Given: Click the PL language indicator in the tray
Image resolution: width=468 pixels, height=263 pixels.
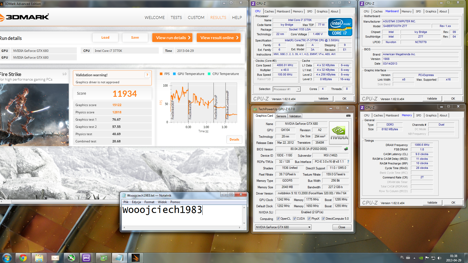Looking at the screenshot, I should pos(402,258).
